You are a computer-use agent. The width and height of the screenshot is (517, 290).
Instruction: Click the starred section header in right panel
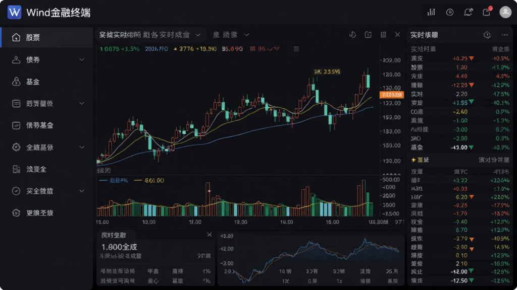pos(420,160)
